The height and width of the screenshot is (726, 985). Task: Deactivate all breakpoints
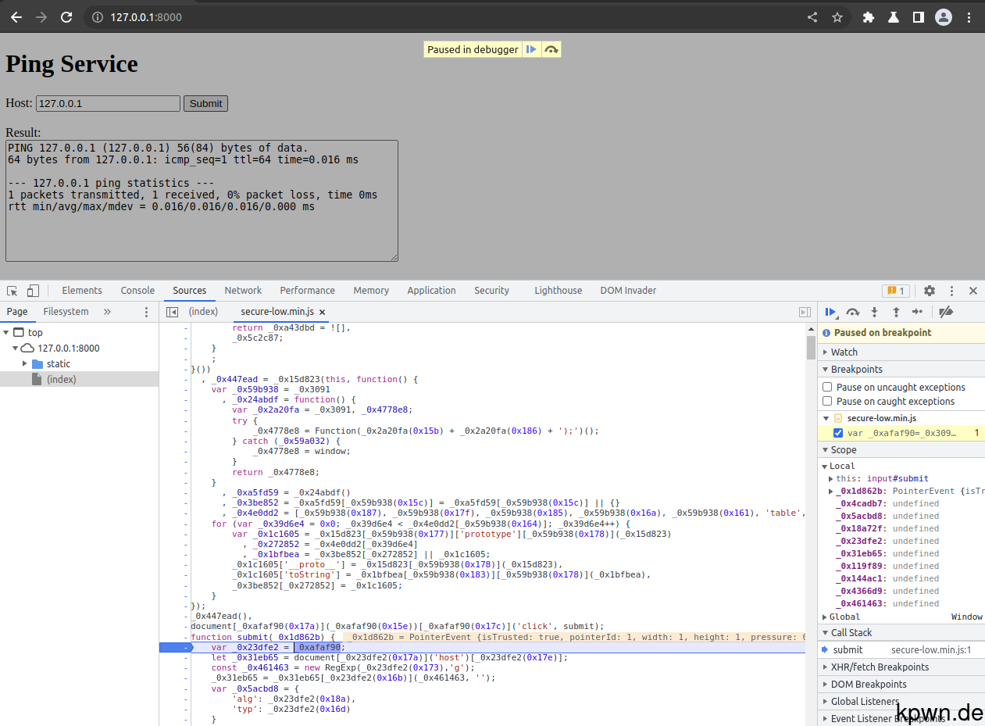(946, 312)
